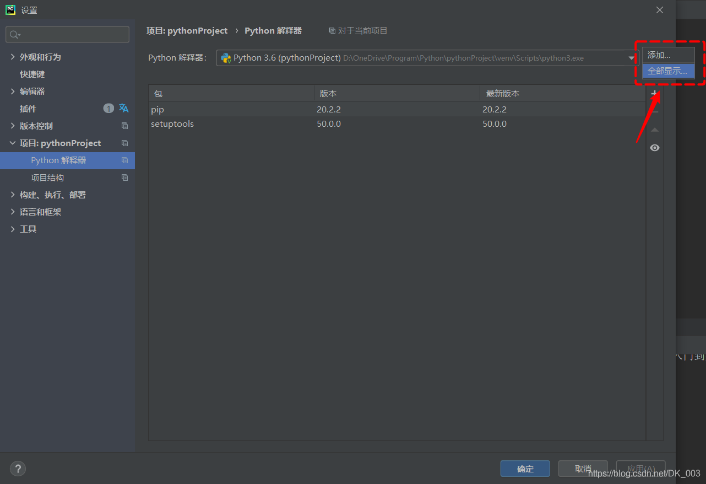Select Python 解释器 in the settings tree

coord(67,160)
